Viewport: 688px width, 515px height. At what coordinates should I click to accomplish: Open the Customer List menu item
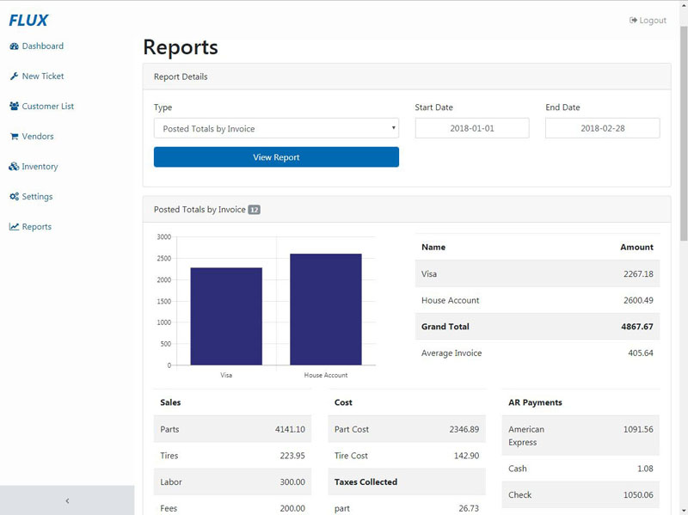point(47,107)
